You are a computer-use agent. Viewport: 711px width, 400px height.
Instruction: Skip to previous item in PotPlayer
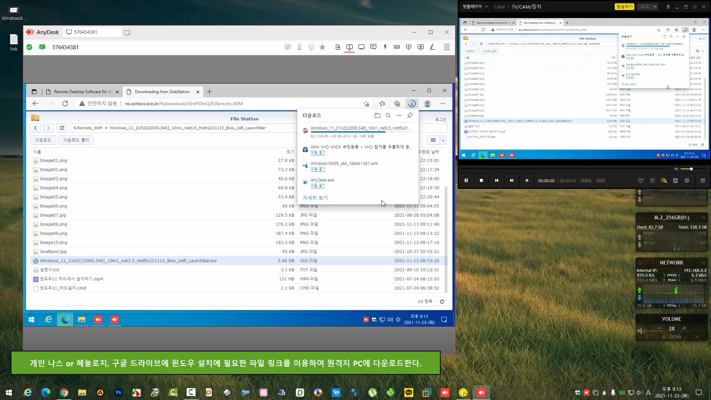[x=497, y=180]
